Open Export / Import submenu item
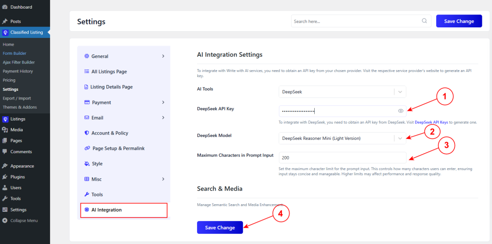Viewport: 492px width, 244px height. point(17,98)
